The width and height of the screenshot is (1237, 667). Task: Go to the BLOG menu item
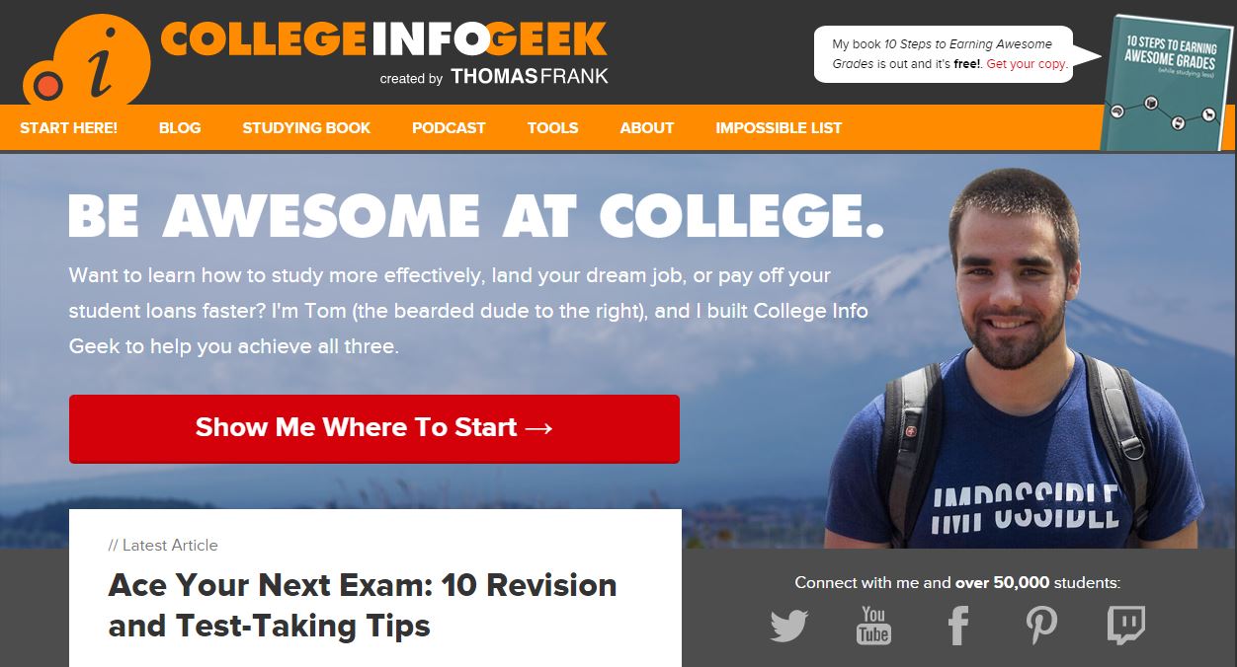(x=180, y=127)
